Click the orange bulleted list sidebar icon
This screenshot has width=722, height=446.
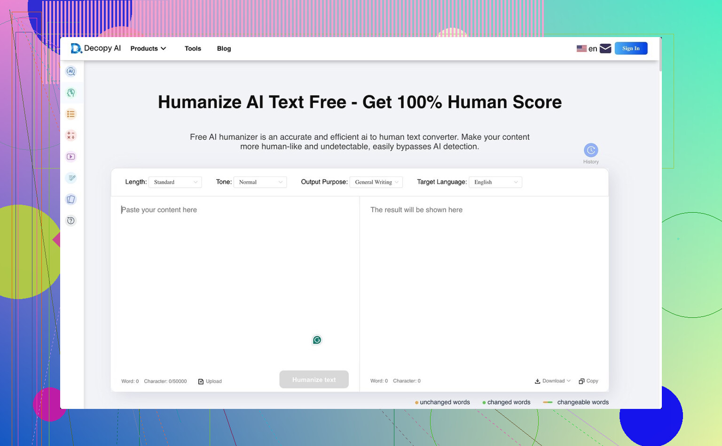71,114
